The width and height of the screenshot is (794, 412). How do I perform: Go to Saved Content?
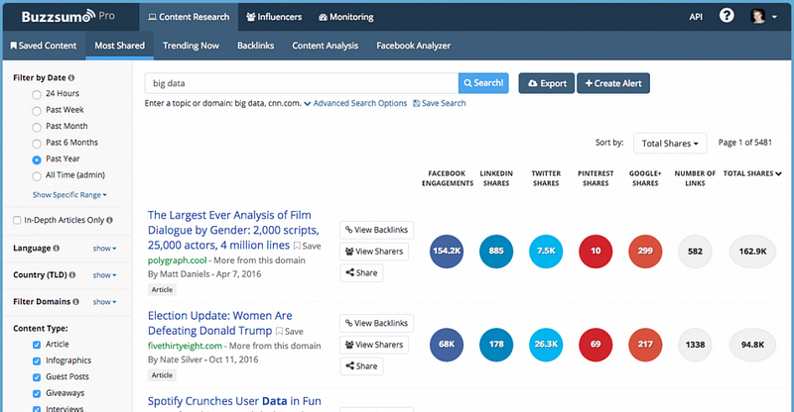click(x=44, y=46)
